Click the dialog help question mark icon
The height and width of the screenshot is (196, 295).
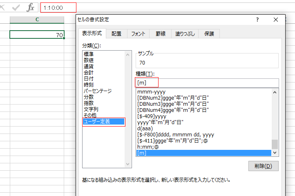(257, 20)
